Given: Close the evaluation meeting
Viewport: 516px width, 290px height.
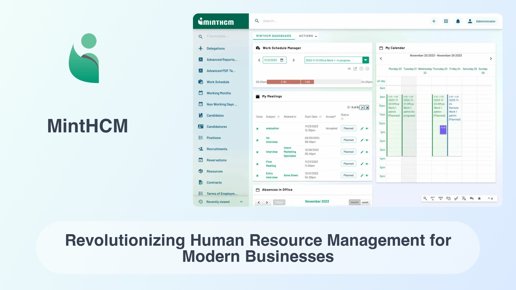Looking at the screenshot, I should (x=257, y=129).
